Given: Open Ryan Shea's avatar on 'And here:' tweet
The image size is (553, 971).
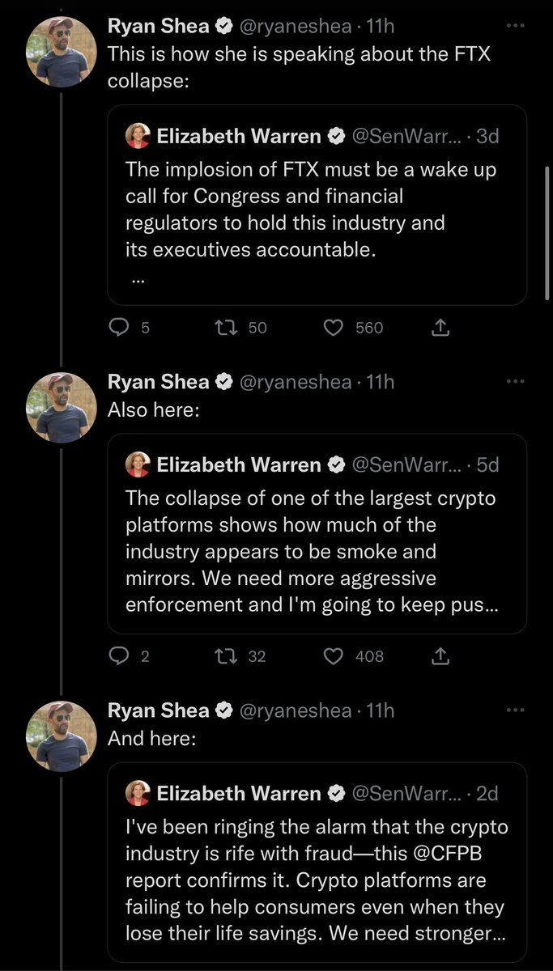Looking at the screenshot, I should click(62, 736).
